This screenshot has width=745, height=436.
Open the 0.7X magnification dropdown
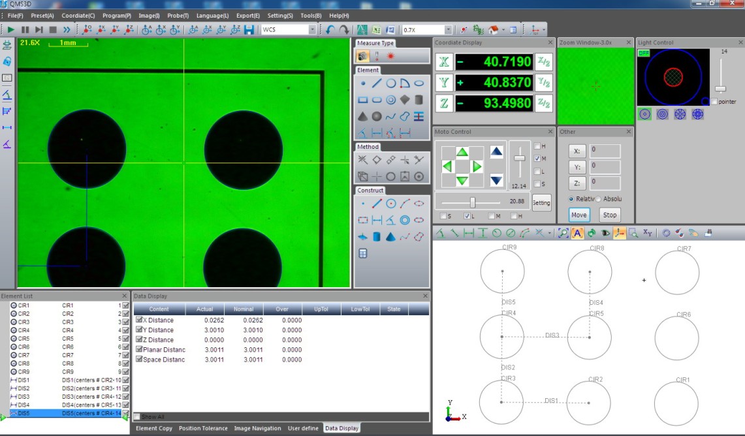448,29
